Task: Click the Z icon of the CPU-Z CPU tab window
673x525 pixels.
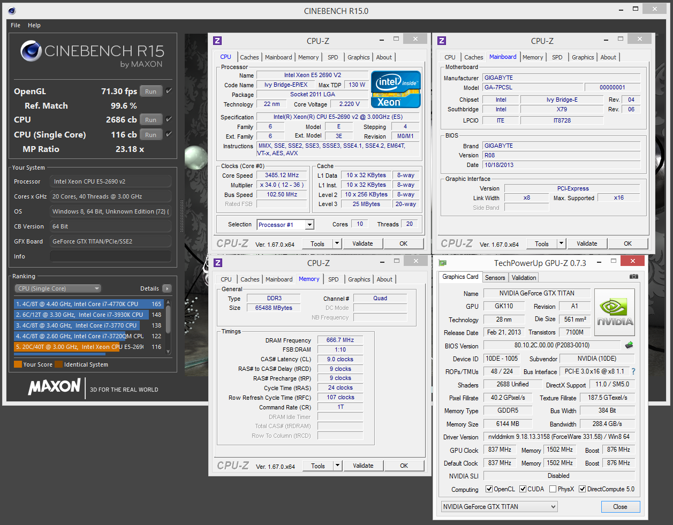Action: coord(217,41)
